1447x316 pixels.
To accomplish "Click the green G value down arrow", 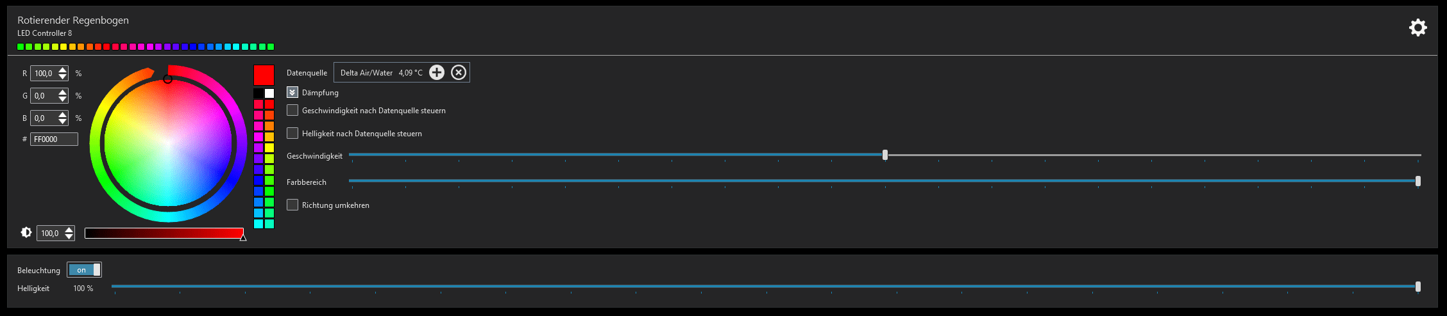I will click(62, 99).
